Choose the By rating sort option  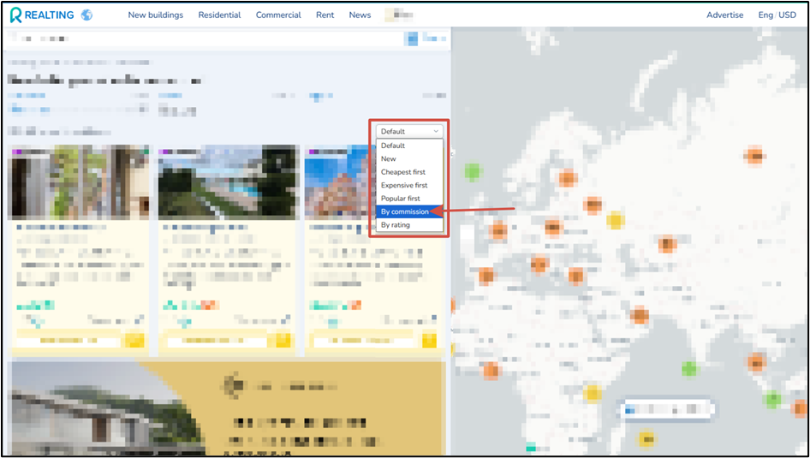tap(409, 224)
